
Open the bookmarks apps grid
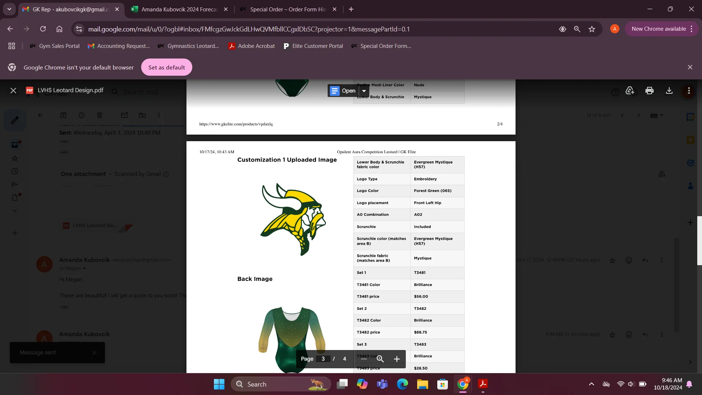coord(12,46)
